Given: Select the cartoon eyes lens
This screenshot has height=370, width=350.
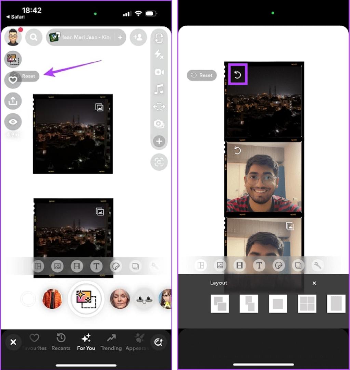Looking at the screenshot, I should coord(144,299).
